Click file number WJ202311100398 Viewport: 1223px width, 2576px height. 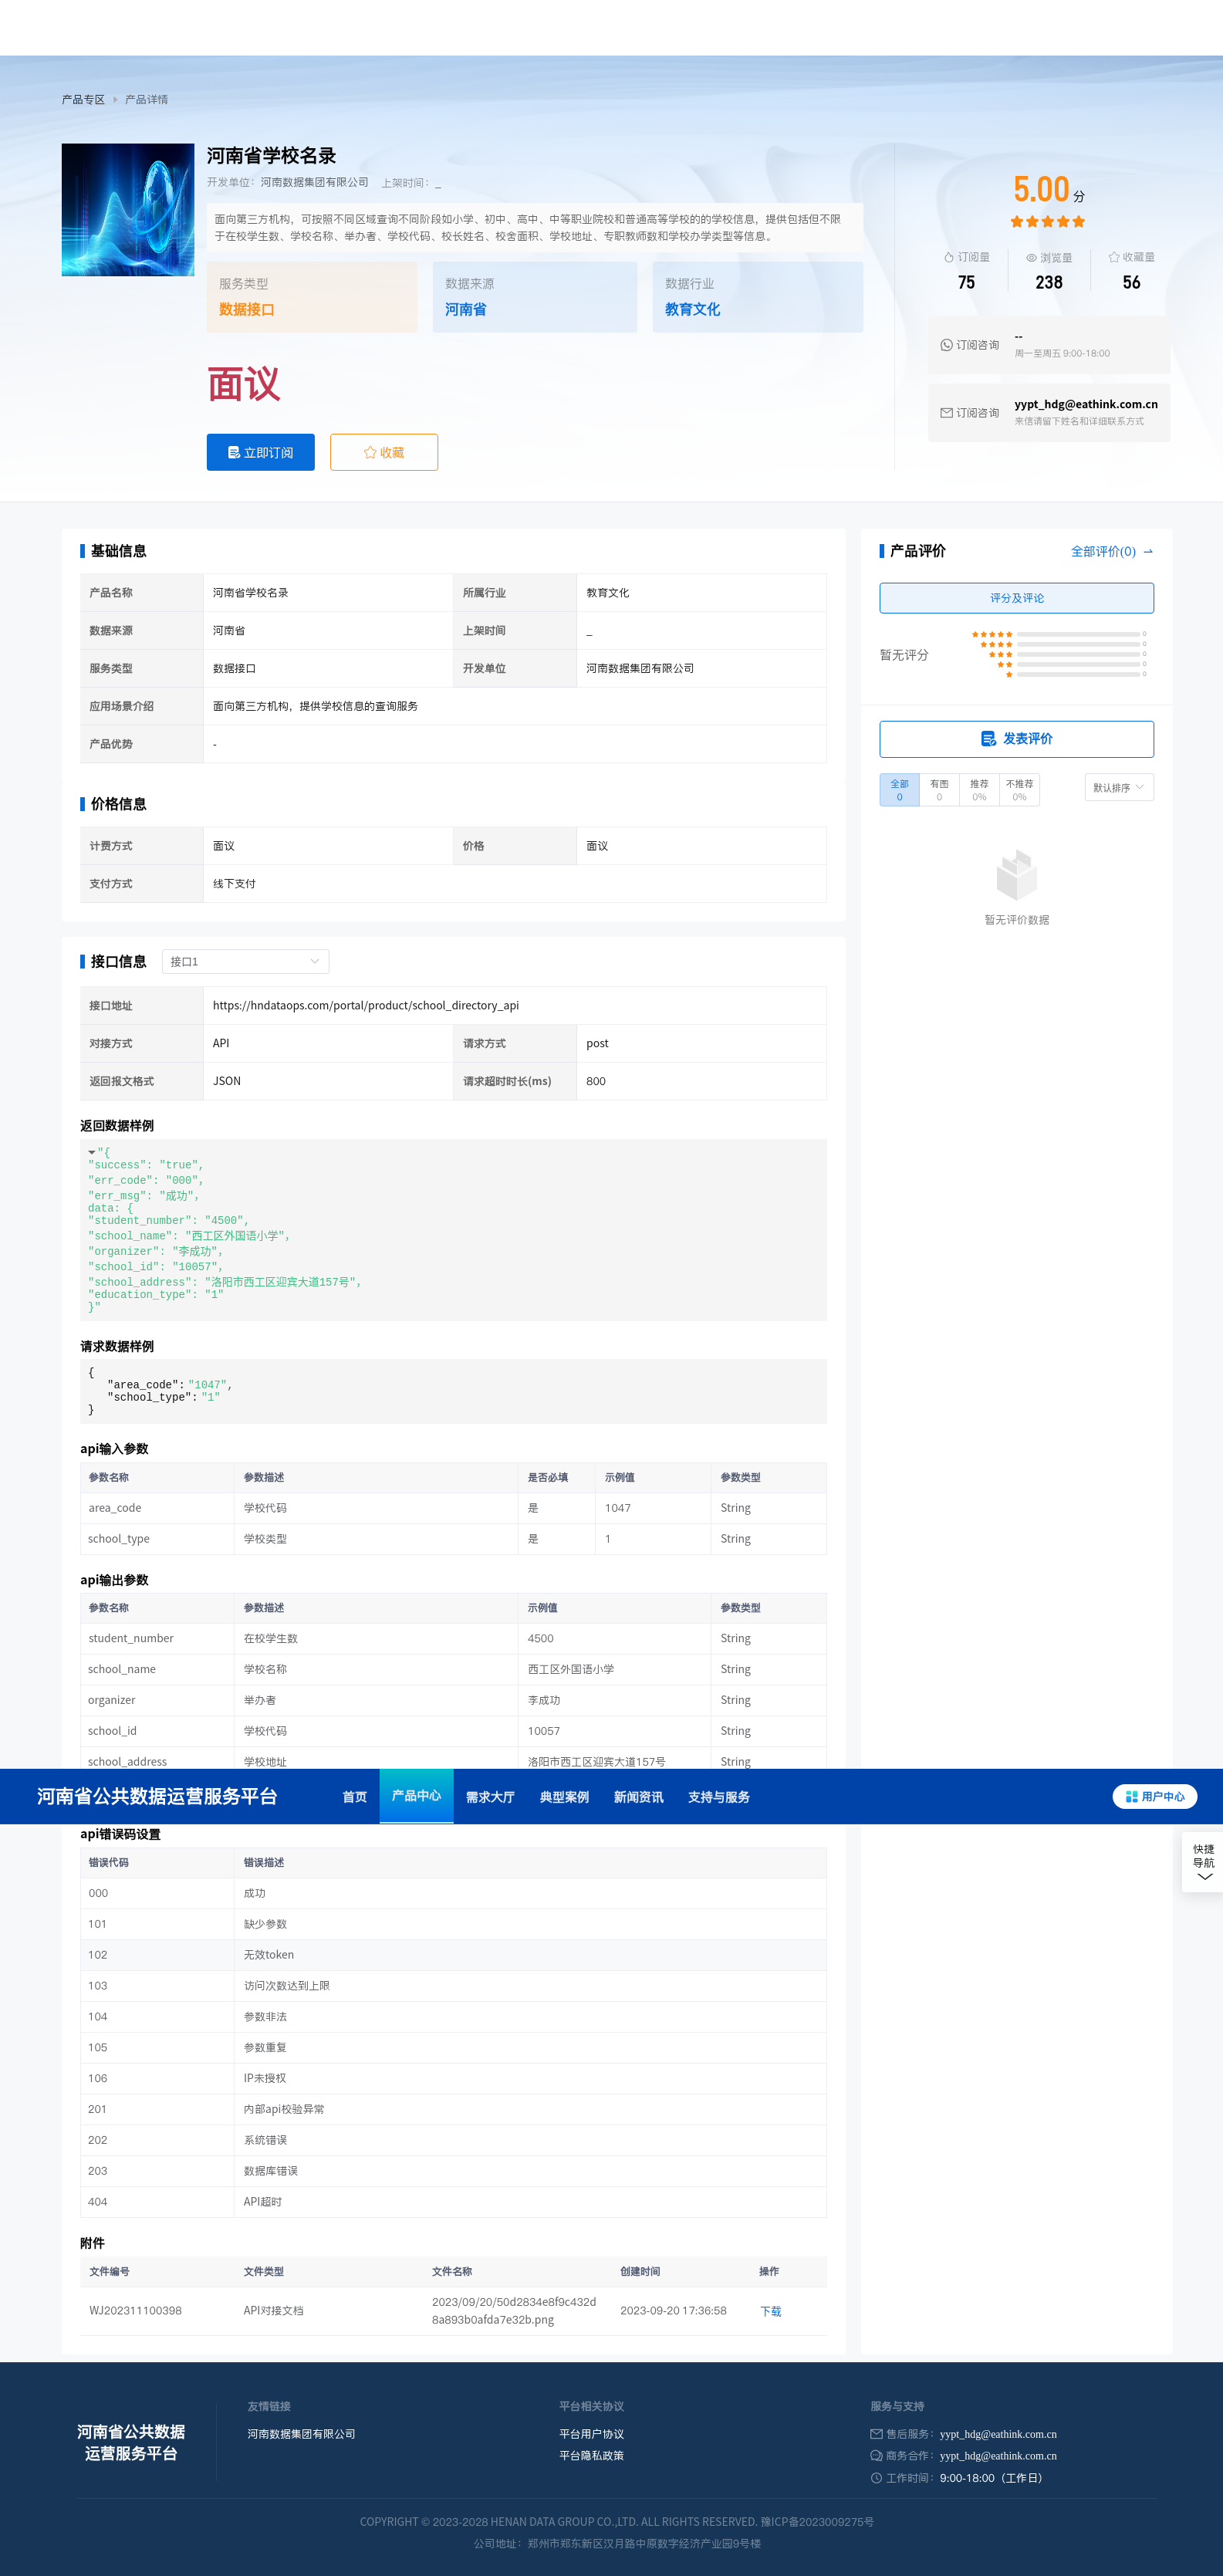point(135,2311)
